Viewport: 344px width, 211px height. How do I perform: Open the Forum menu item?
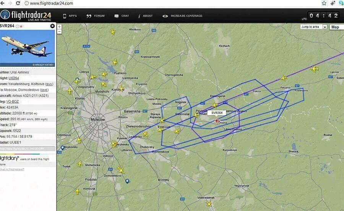[96, 16]
